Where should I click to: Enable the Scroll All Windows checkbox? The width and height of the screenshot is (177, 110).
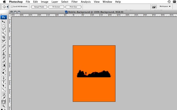(12, 7)
